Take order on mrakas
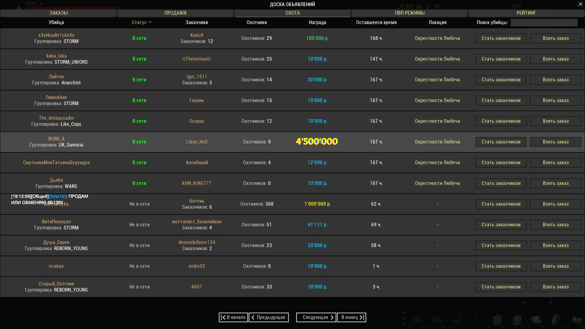Screen dimensions: 585x329 [555, 266]
